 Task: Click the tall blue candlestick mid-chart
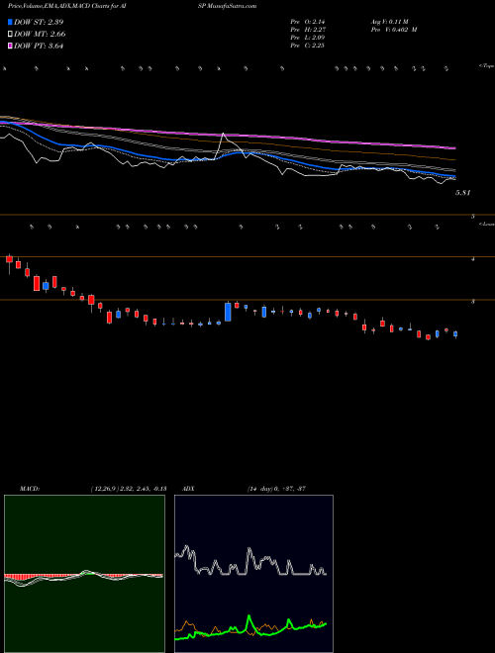[x=228, y=312]
